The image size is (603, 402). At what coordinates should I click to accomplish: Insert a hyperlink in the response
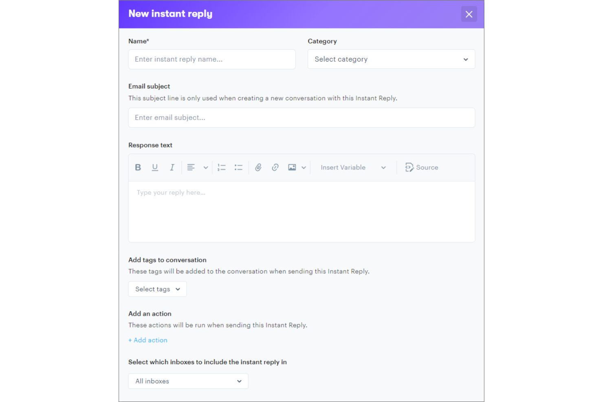(x=275, y=167)
